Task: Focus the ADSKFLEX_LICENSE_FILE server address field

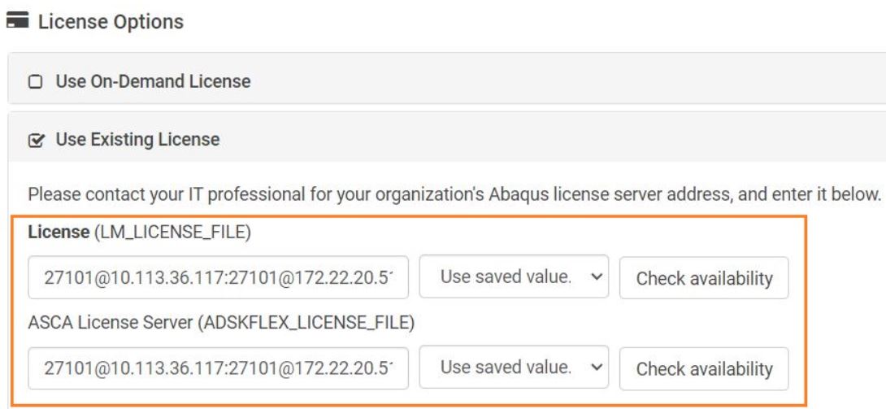Action: pyautogui.click(x=218, y=368)
